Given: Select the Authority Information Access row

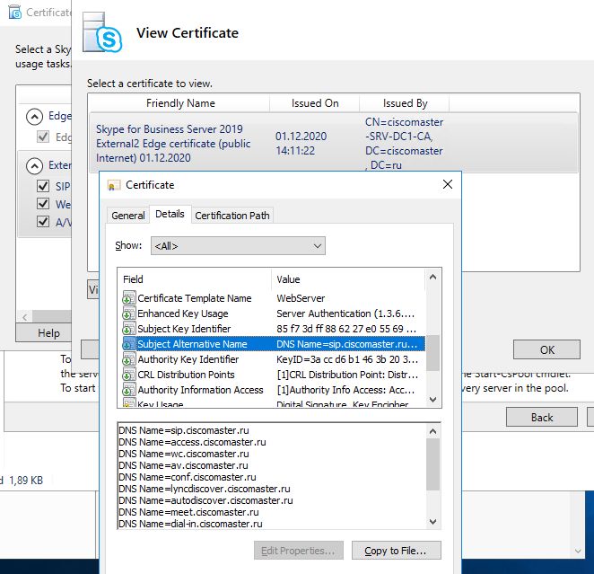Looking at the screenshot, I should pos(273,390).
